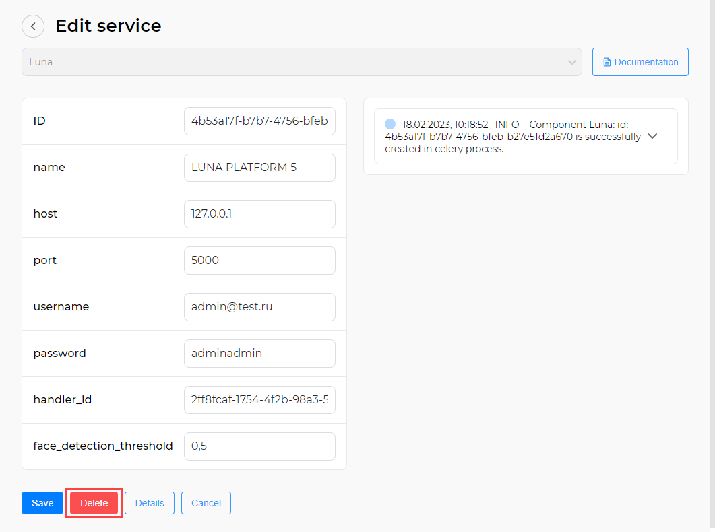Cancel editing the service
Viewport: 715px width, 532px height.
pyautogui.click(x=206, y=503)
